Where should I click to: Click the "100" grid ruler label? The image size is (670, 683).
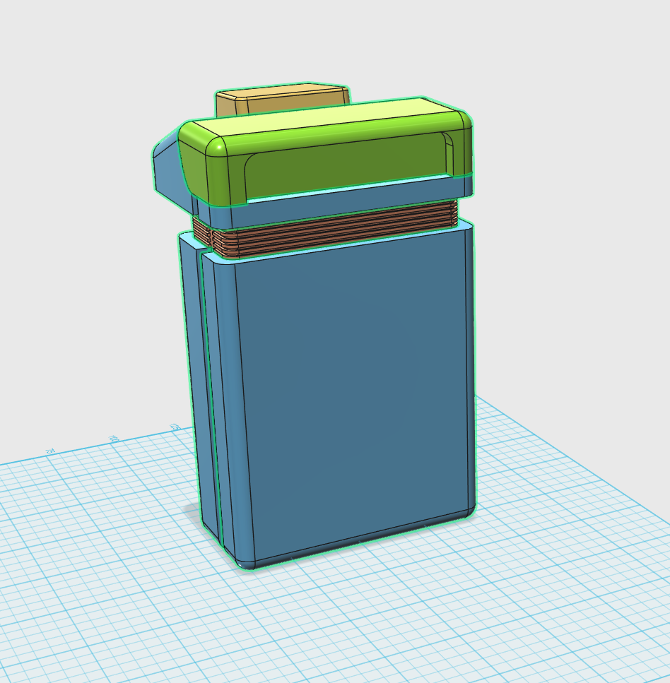(x=113, y=438)
